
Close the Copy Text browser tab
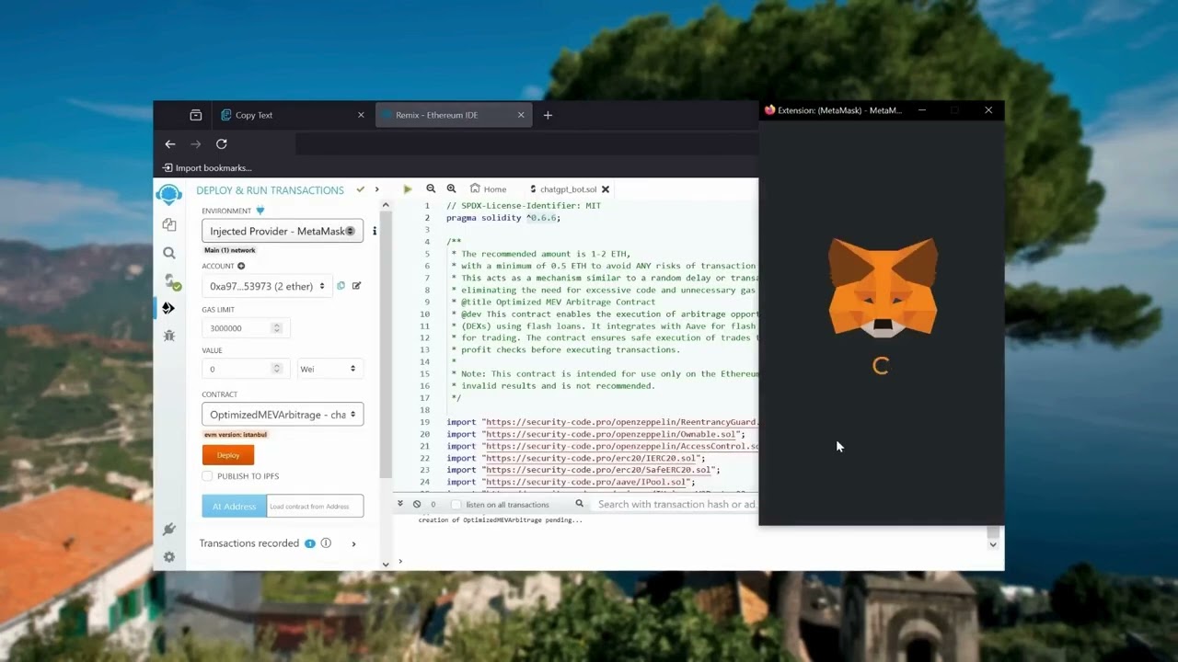pos(361,115)
